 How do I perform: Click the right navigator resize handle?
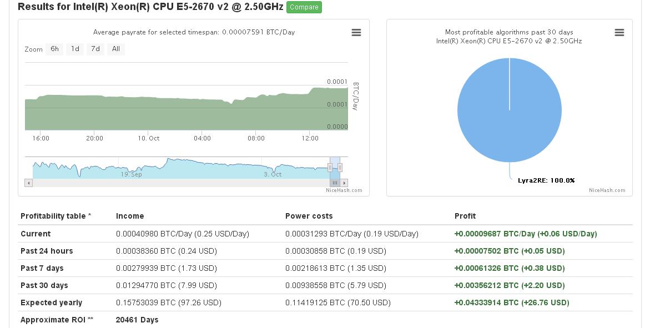339,167
